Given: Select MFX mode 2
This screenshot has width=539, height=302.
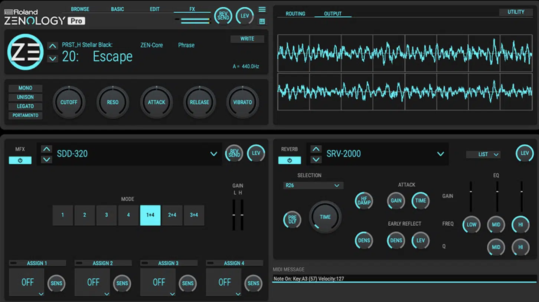Looking at the screenshot, I should (x=85, y=215).
